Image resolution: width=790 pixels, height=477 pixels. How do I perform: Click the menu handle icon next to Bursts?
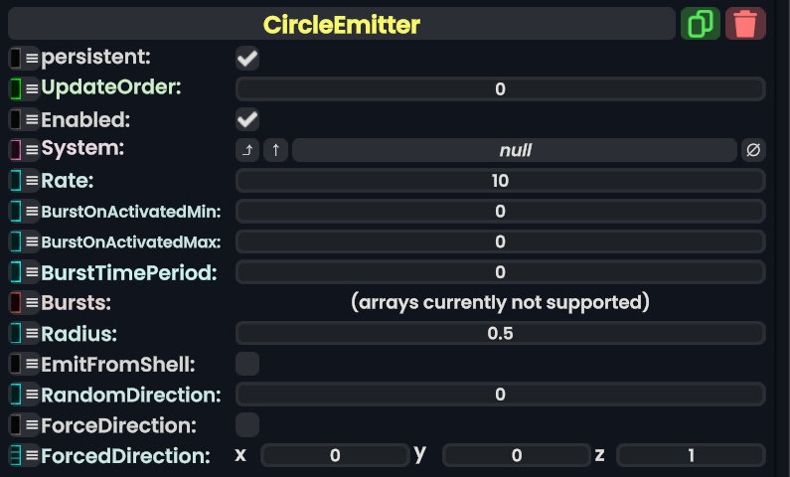(32, 303)
